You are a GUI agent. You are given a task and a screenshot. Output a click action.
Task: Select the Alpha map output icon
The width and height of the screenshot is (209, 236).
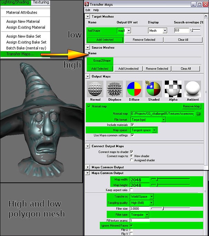173,89
